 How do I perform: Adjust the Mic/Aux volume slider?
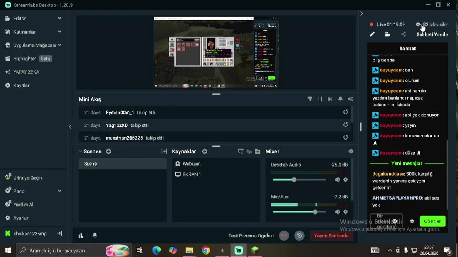[x=299, y=212]
